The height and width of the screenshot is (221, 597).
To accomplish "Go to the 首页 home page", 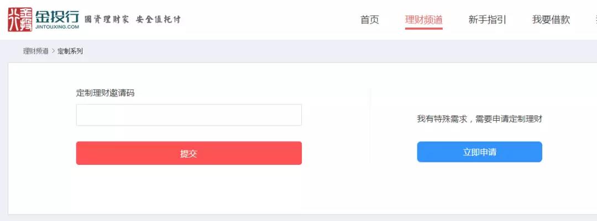I will click(x=370, y=20).
